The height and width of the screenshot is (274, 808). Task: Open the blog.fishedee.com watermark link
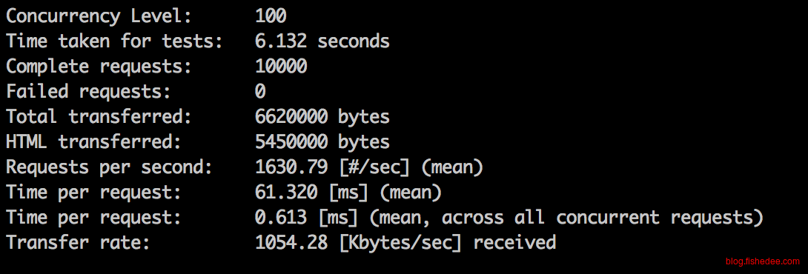click(x=763, y=261)
